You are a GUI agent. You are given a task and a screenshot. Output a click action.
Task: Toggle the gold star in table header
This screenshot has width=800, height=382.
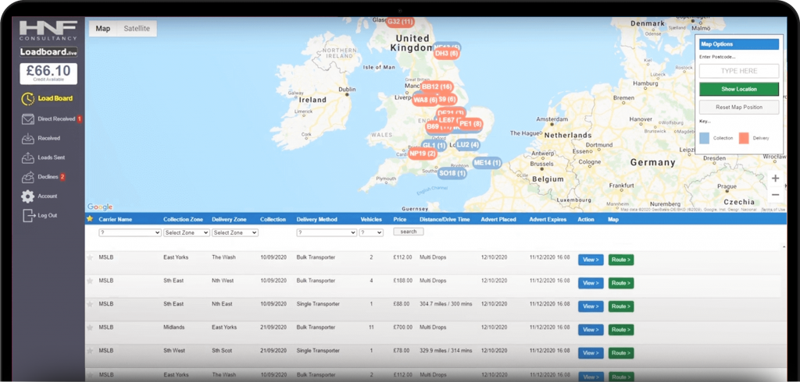90,219
